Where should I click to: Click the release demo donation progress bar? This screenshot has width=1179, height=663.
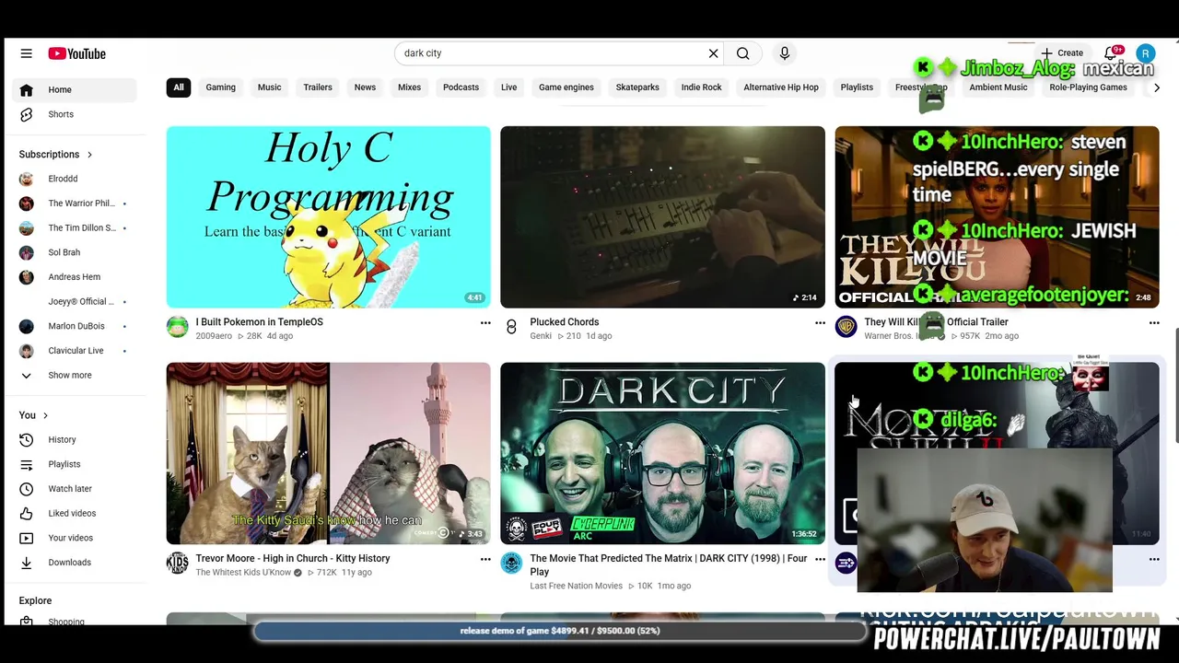pyautogui.click(x=560, y=631)
